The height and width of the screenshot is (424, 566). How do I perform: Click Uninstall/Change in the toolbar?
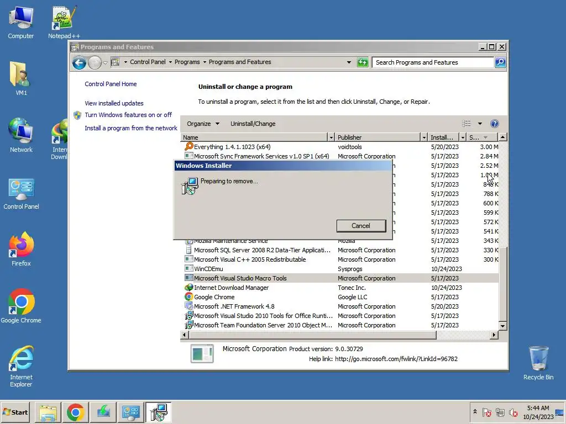253,124
